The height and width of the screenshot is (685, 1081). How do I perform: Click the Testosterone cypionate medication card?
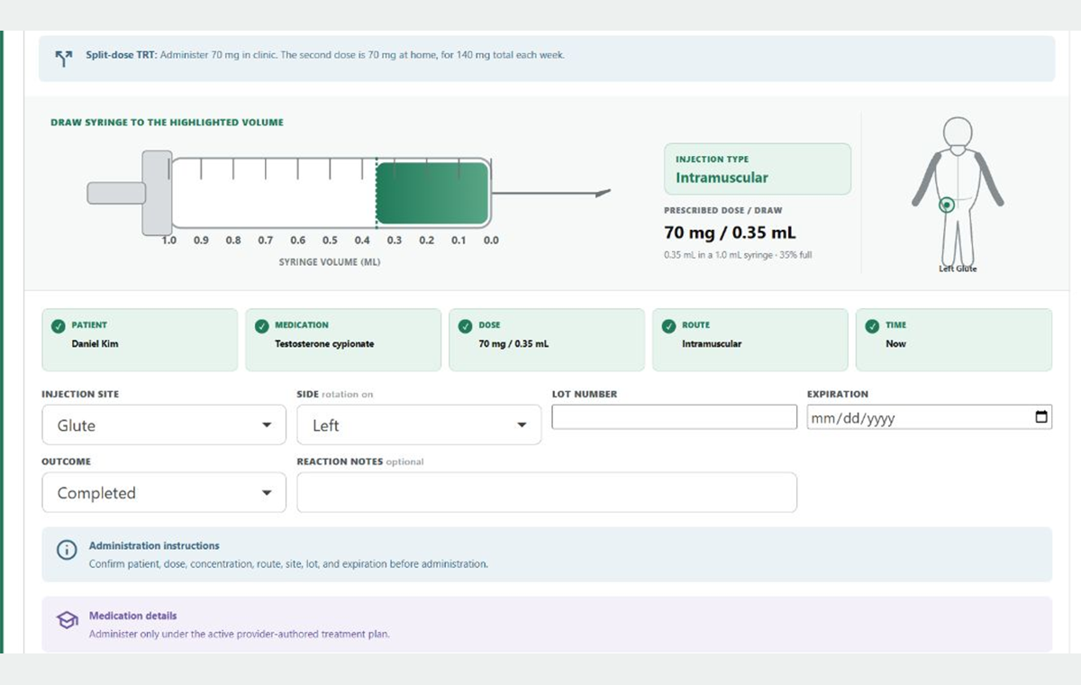tap(343, 340)
